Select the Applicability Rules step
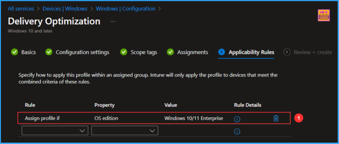This screenshot has width=339, height=144. (x=252, y=52)
